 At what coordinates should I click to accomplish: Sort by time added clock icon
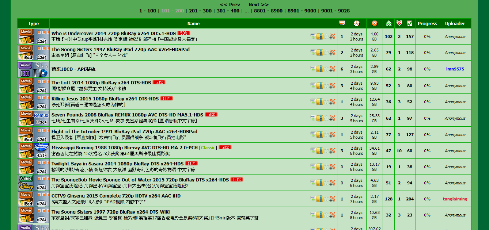pyautogui.click(x=357, y=23)
